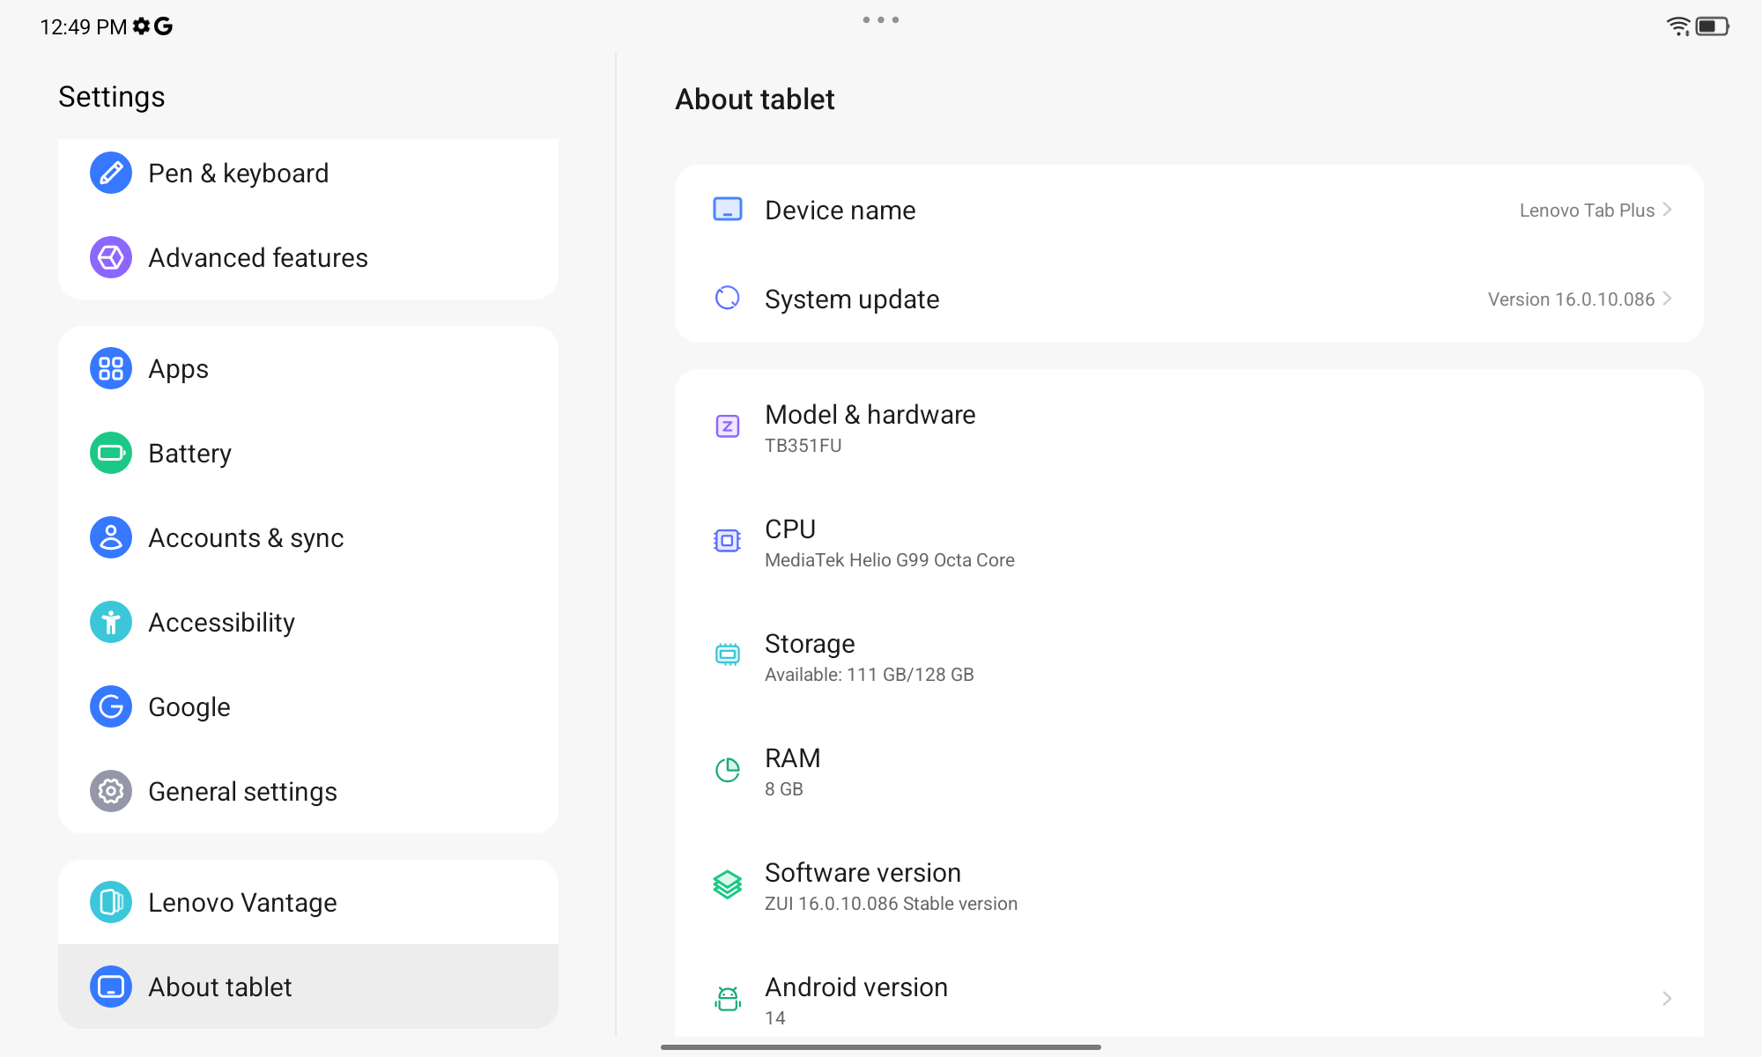The width and height of the screenshot is (1762, 1057).
Task: Open the three-dot handle at top center
Action: [x=881, y=19]
